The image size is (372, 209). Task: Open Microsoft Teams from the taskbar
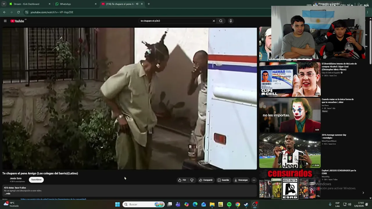point(178,204)
